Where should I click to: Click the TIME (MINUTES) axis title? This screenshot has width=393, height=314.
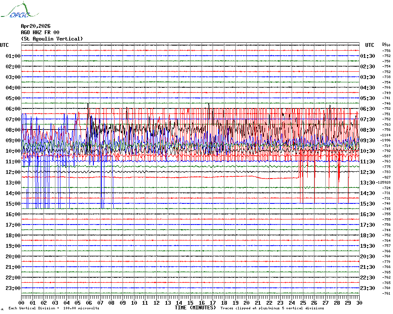[195, 308]
